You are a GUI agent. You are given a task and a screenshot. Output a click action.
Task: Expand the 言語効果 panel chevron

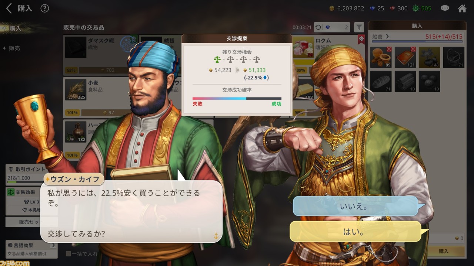click(x=53, y=245)
